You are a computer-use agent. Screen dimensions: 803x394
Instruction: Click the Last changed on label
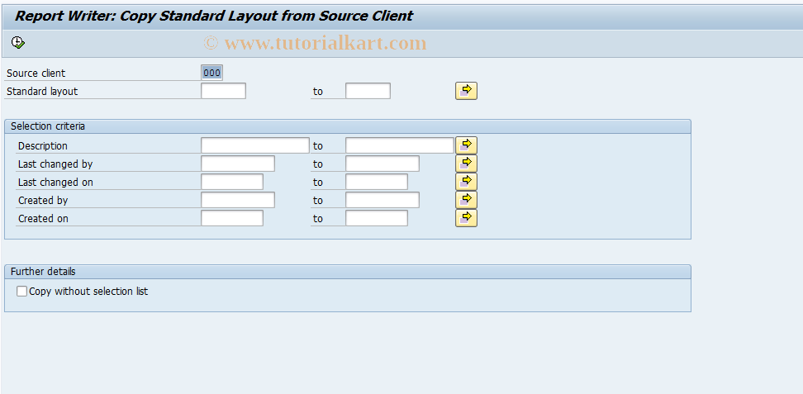pyautogui.click(x=55, y=182)
